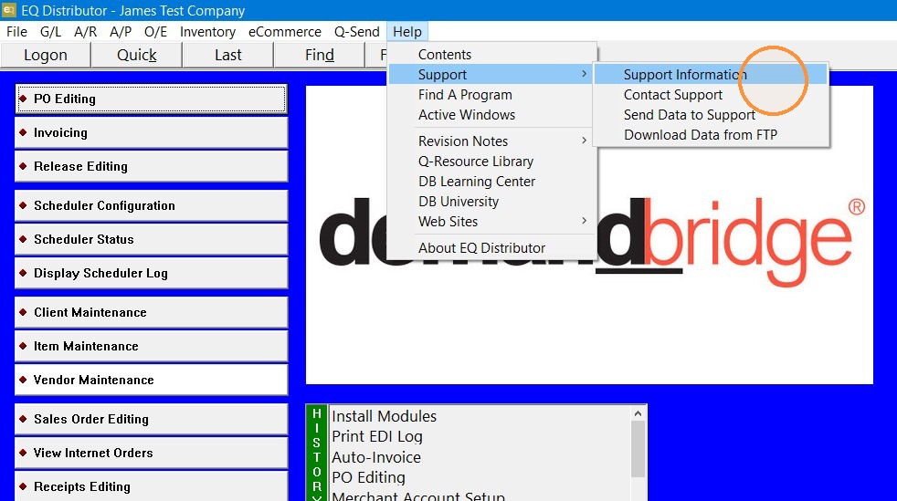This screenshot has width=897, height=501.
Task: Expand the Revision Notes submenu
Action: 492,141
